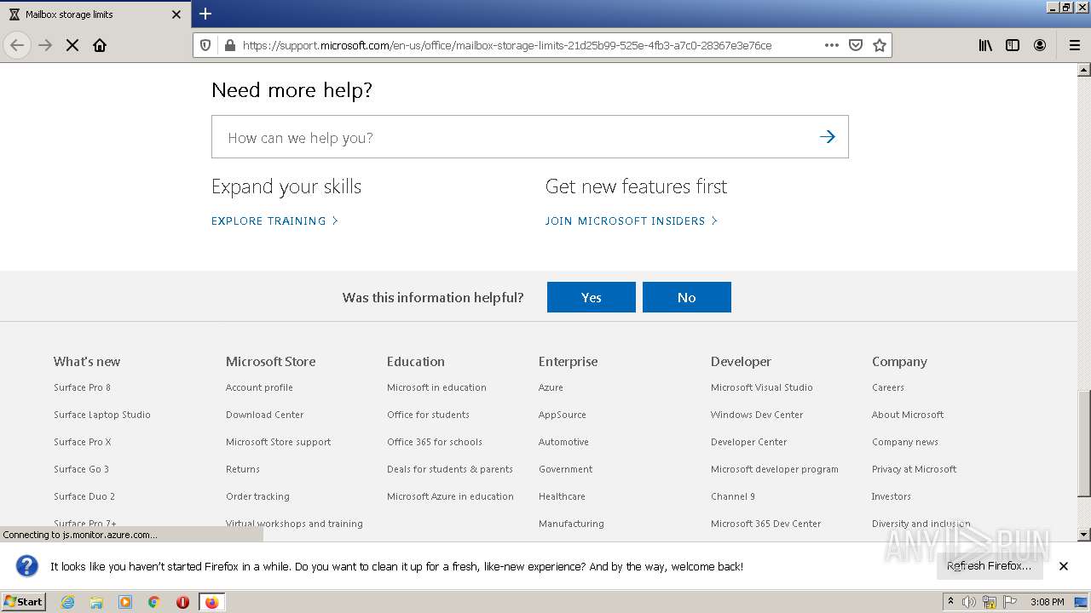Image resolution: width=1091 pixels, height=613 pixels.
Task: Answer Yes to helpful question
Action: point(592,297)
